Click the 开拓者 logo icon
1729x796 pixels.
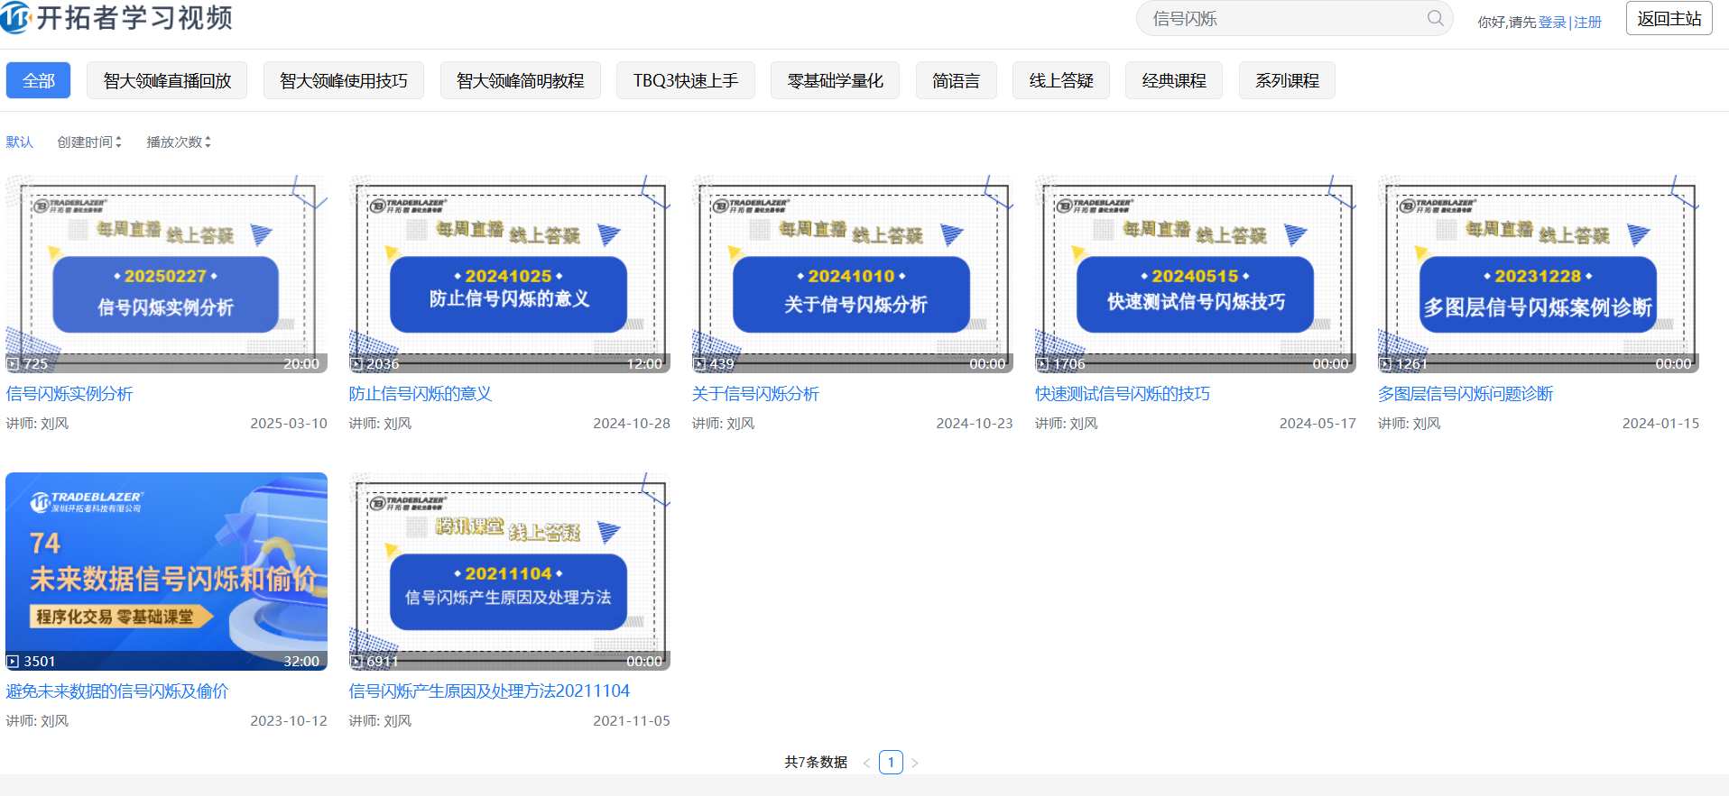pos(15,17)
